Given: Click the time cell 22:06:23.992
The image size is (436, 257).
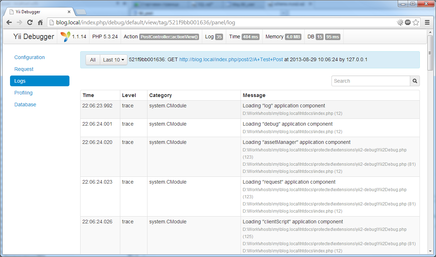Looking at the screenshot, I should click(x=97, y=106).
